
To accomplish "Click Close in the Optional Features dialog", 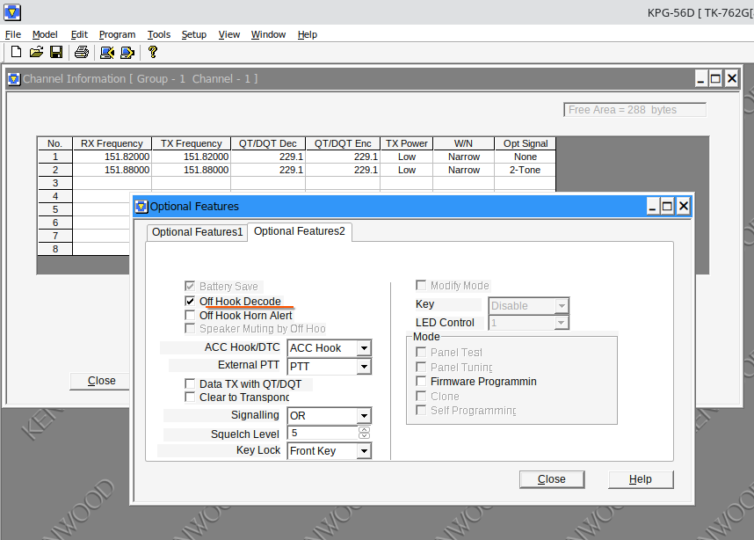I will pos(552,479).
